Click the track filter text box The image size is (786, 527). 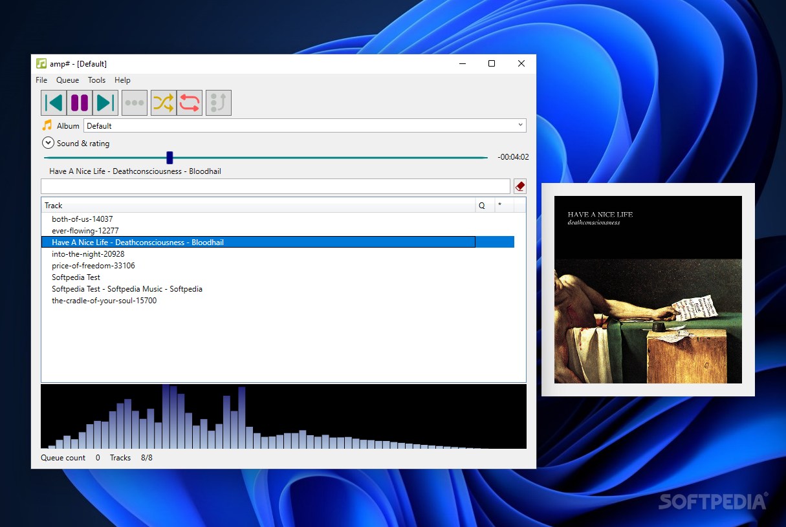tap(276, 186)
